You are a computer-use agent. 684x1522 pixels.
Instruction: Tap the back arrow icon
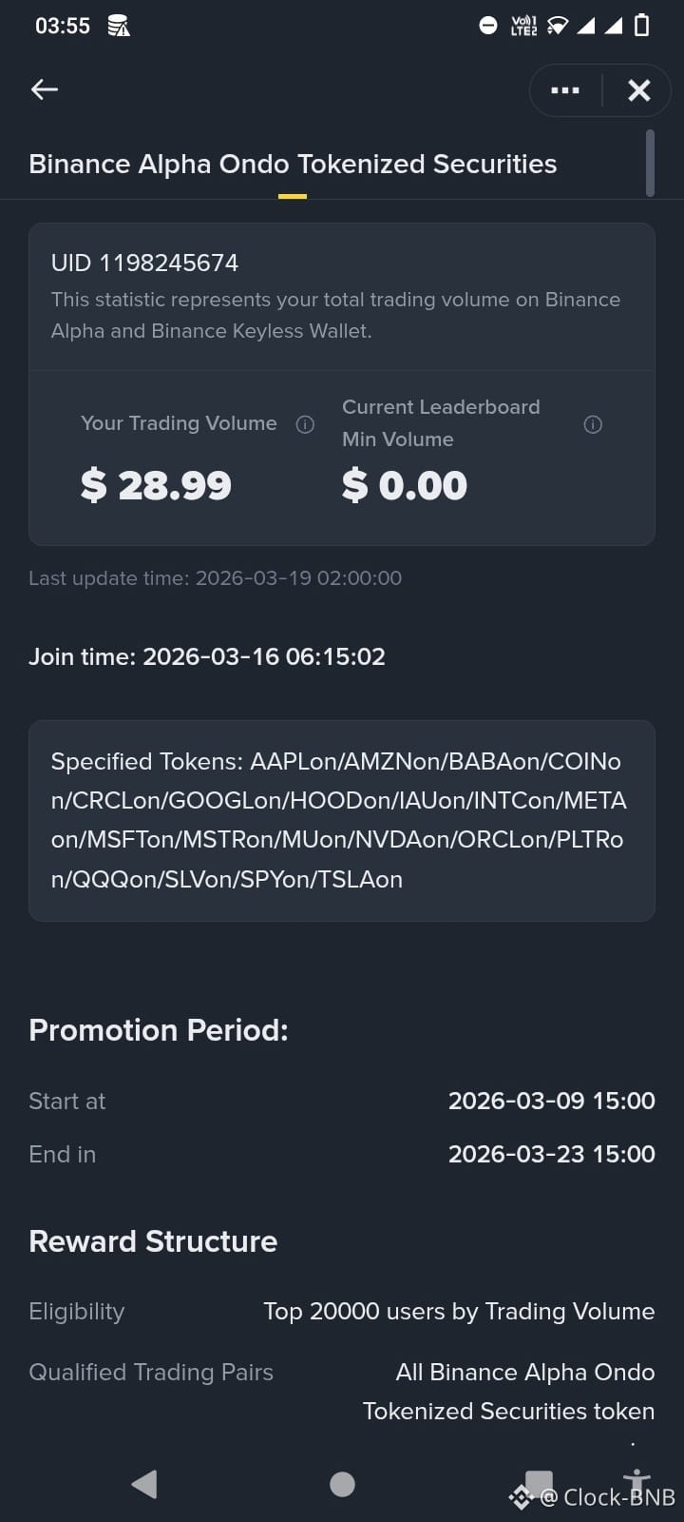tap(45, 89)
